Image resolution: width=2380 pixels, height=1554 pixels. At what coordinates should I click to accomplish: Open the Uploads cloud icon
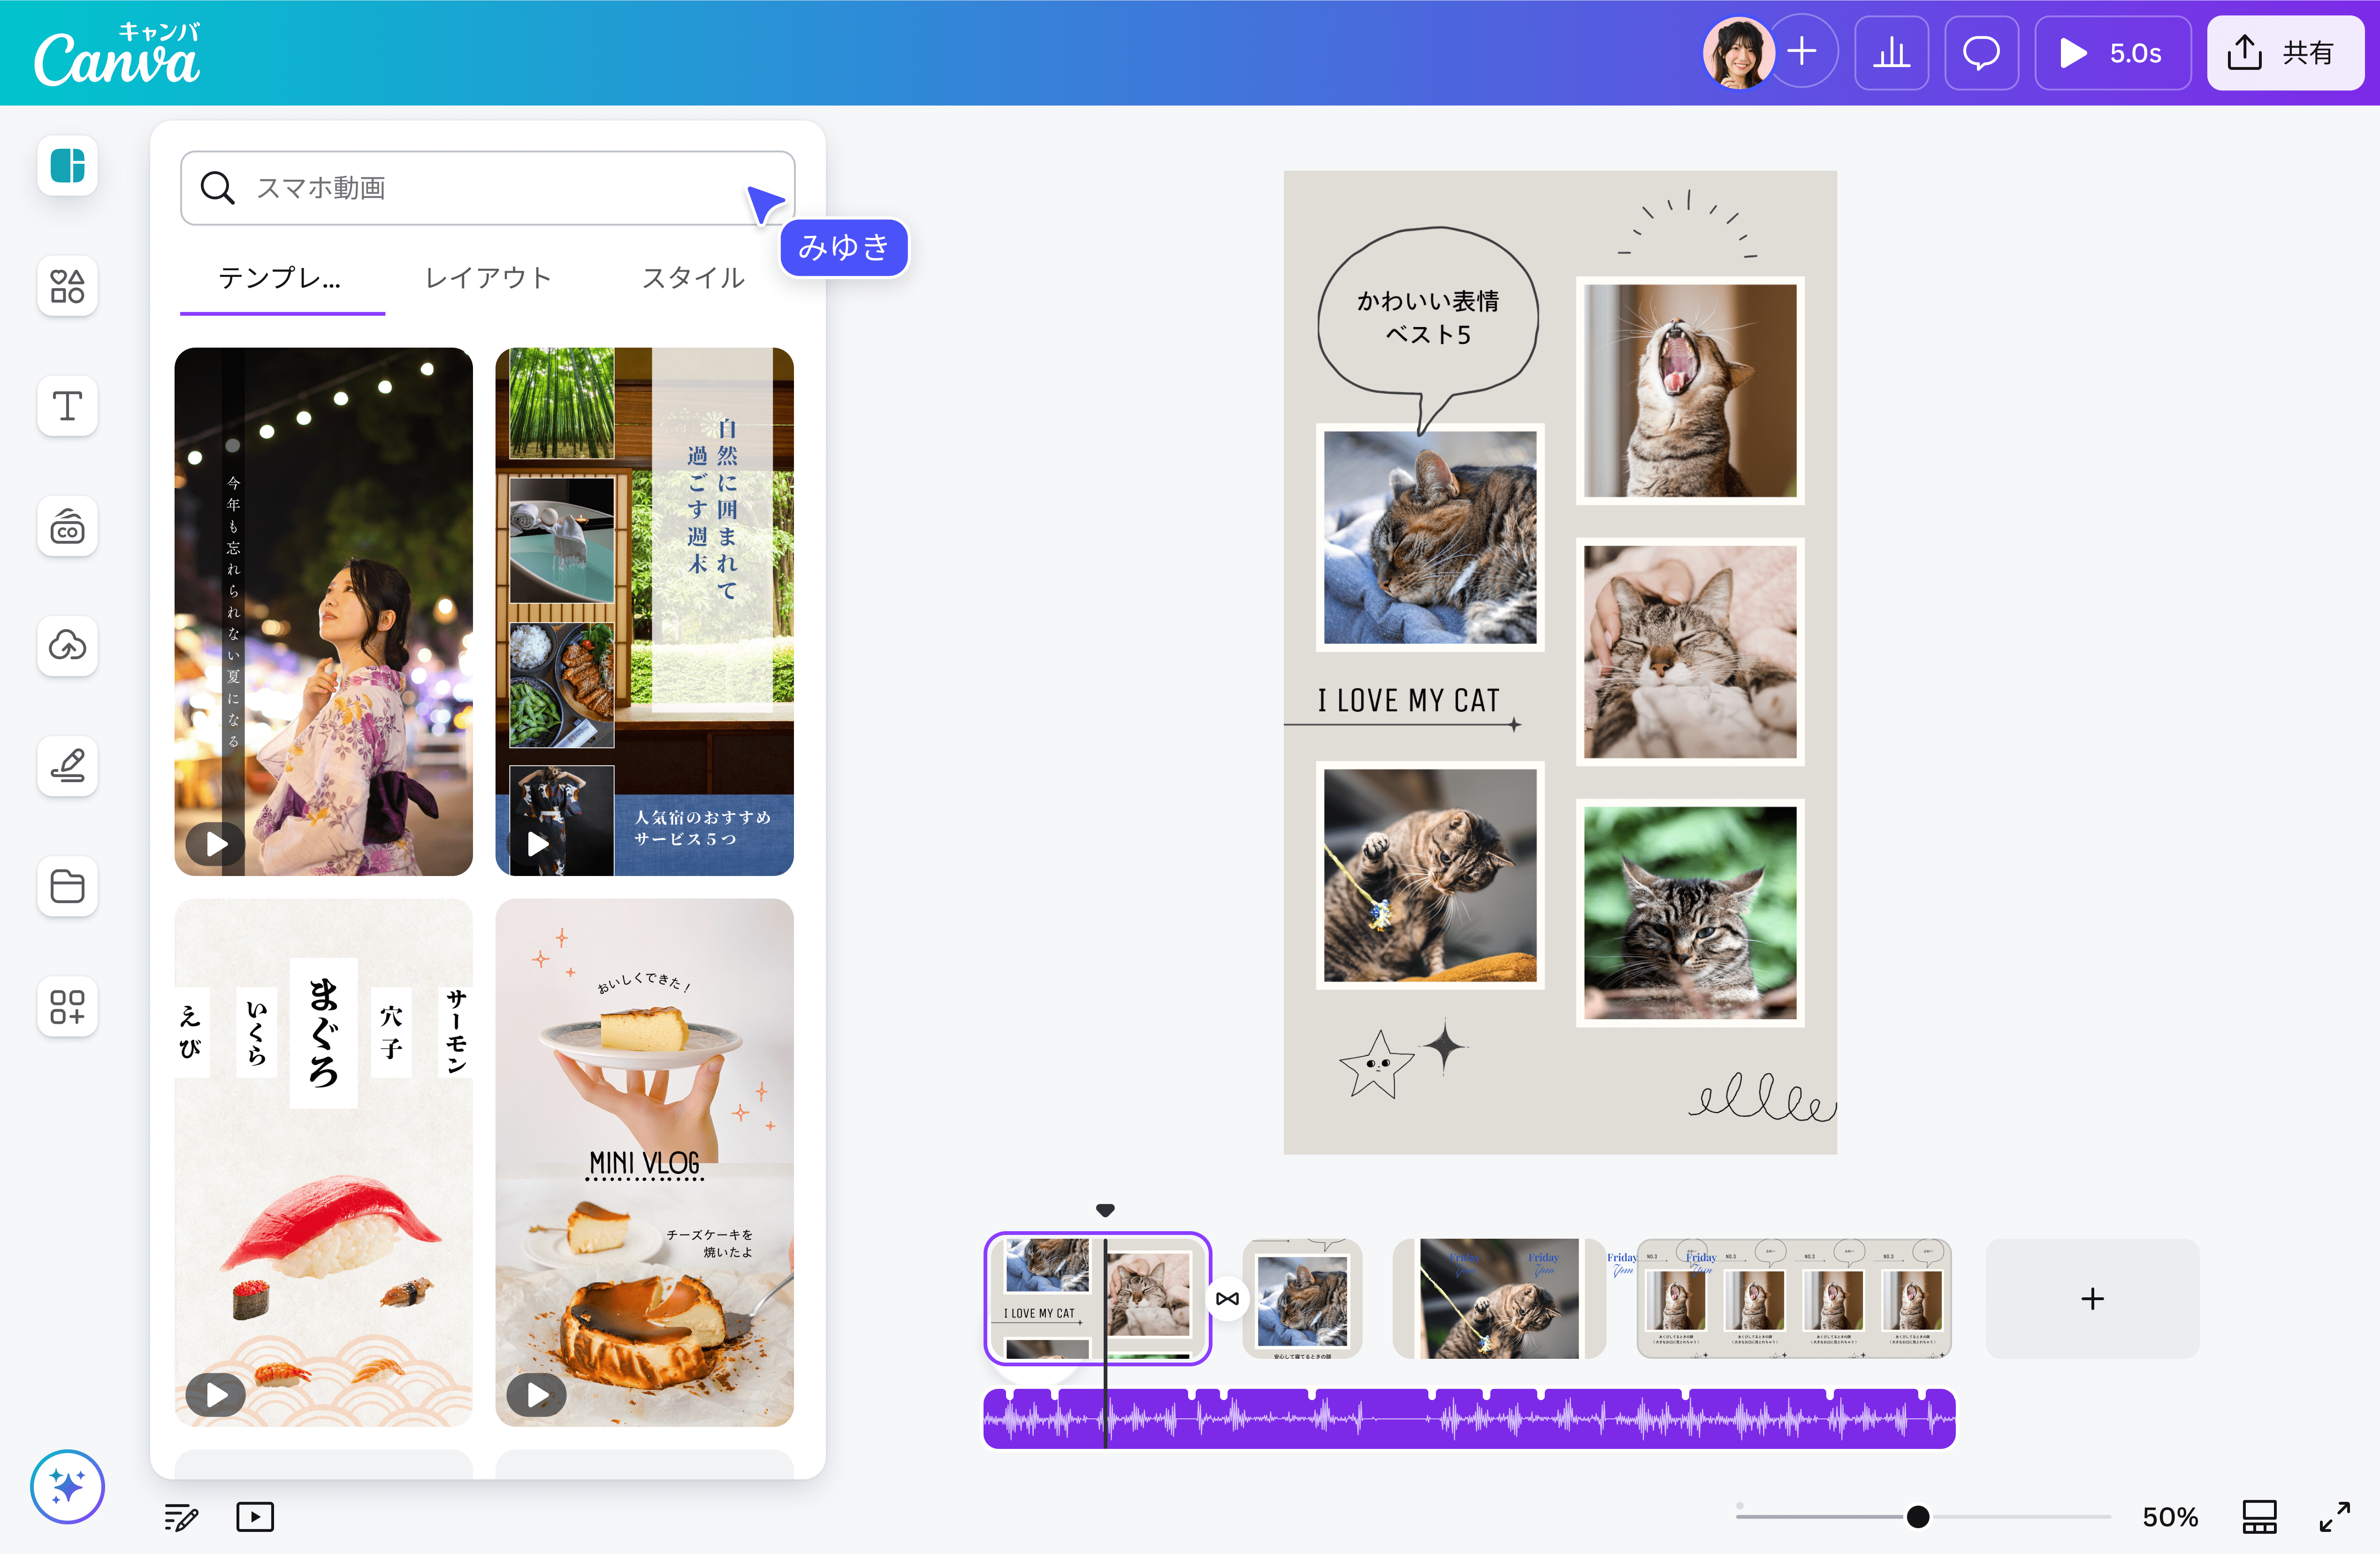coord(67,646)
